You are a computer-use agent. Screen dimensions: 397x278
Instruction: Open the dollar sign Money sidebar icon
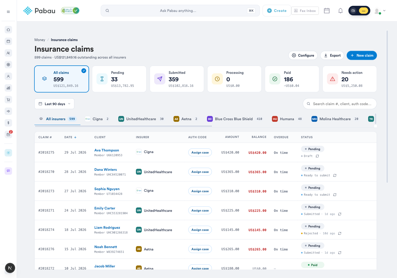click(x=8, y=123)
